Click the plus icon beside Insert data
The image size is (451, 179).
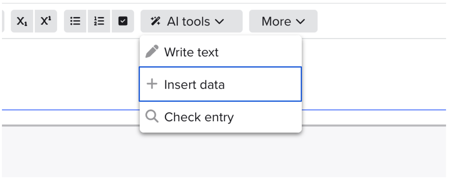[x=152, y=84]
